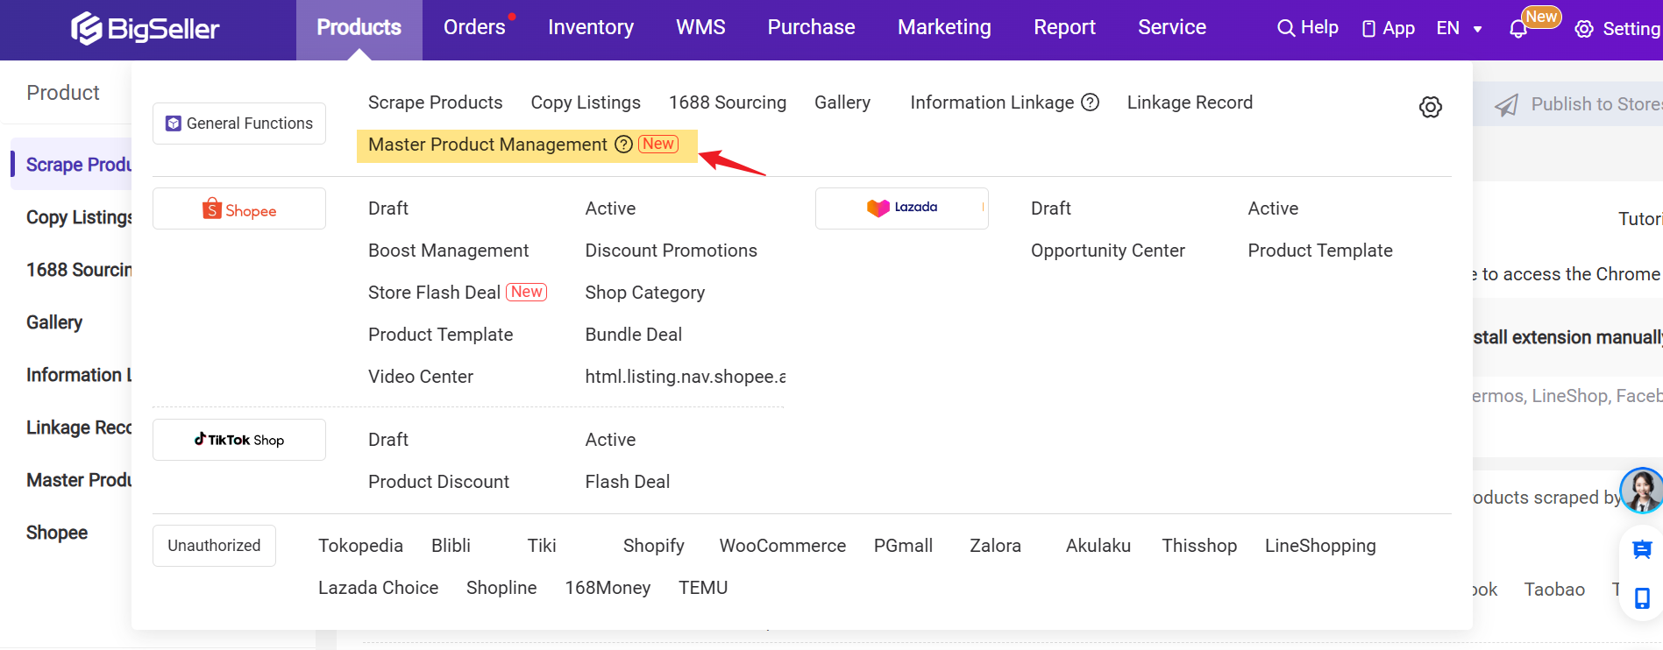Select Tokopedia marketplace

pyautogui.click(x=360, y=546)
